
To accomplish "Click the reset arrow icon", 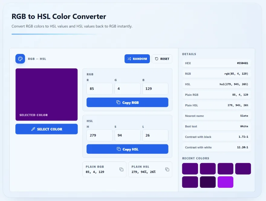I will 156,59.
